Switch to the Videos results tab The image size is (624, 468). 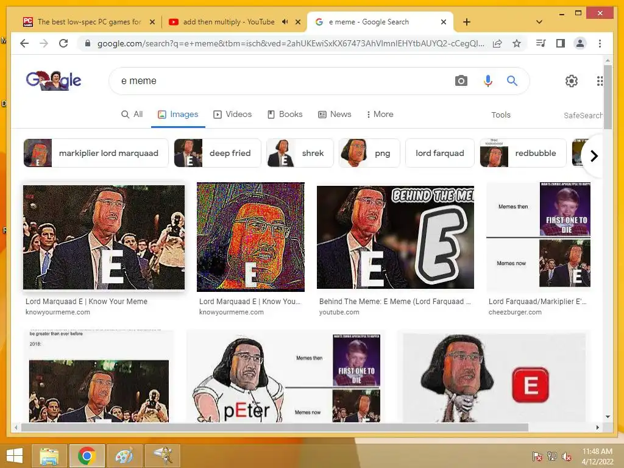[232, 115]
